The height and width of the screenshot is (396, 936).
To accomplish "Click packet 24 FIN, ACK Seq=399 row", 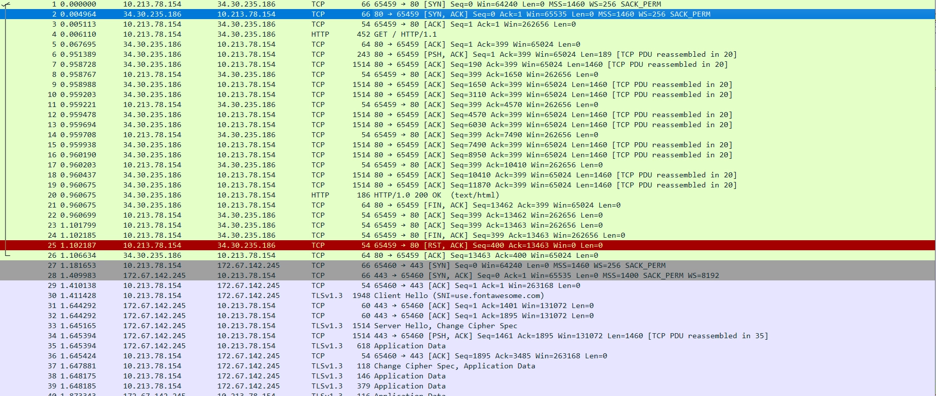I will [468, 235].
